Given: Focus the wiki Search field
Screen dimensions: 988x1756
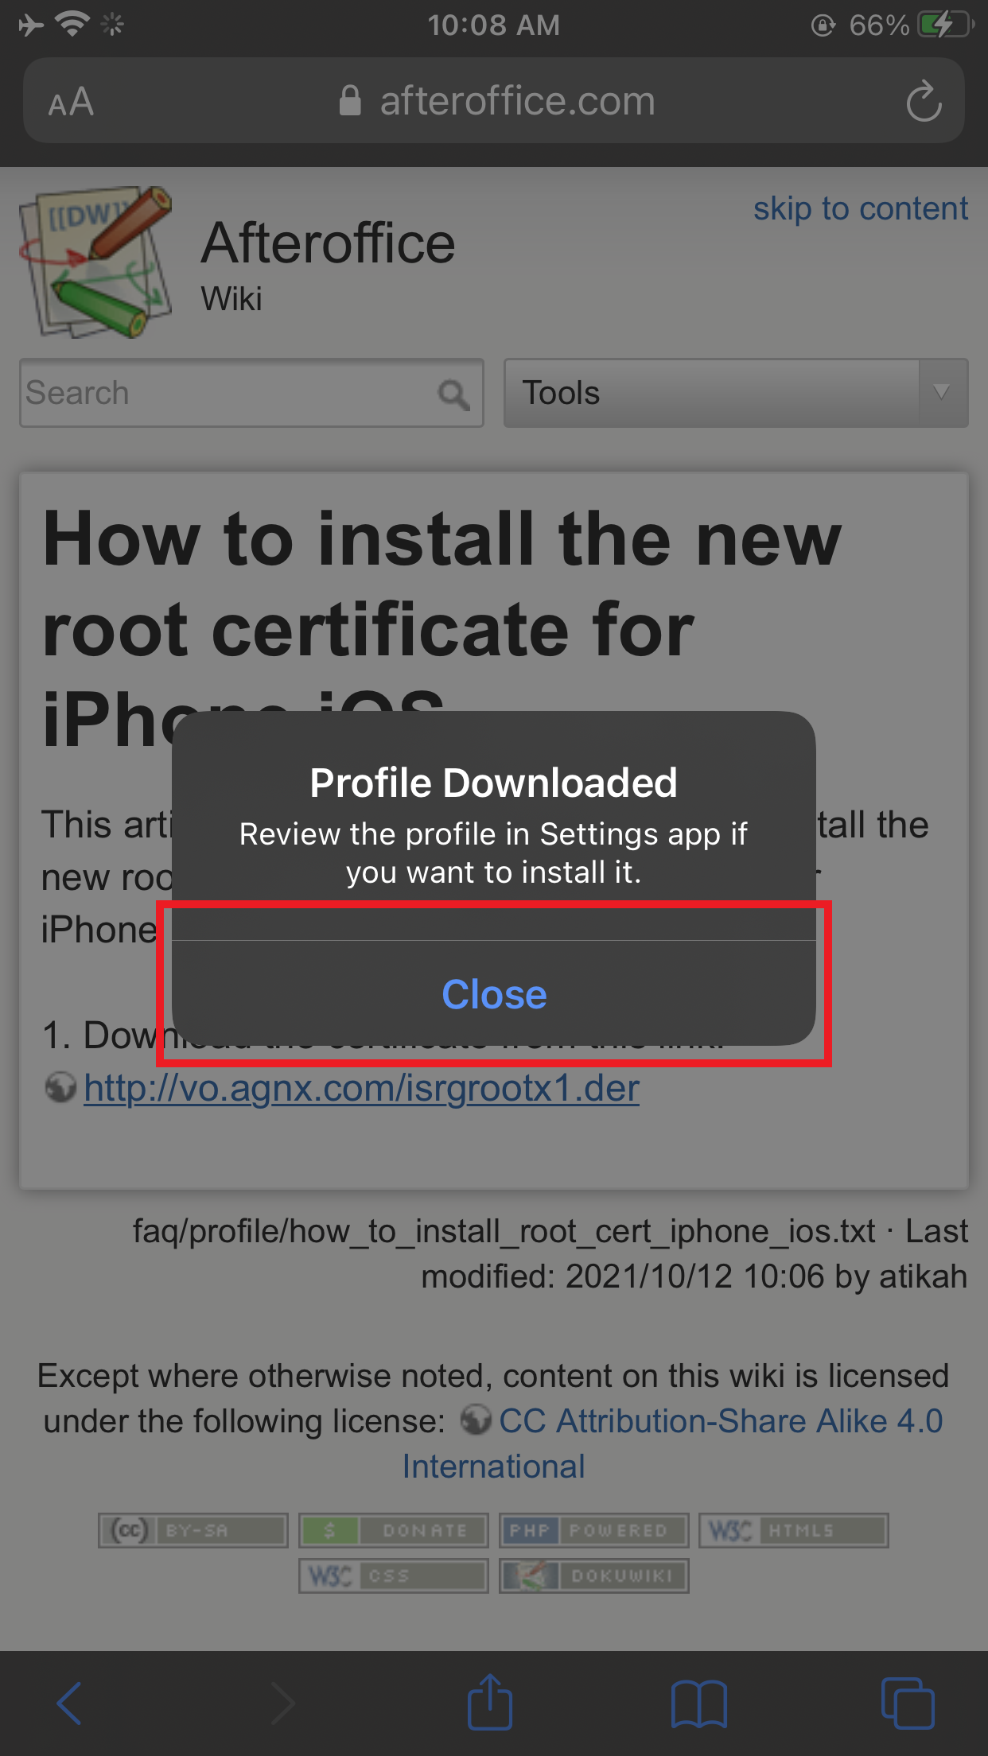Looking at the screenshot, I should click(251, 393).
